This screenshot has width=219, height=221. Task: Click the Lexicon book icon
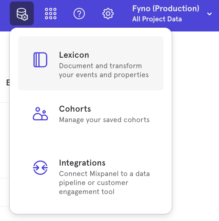[40, 60]
